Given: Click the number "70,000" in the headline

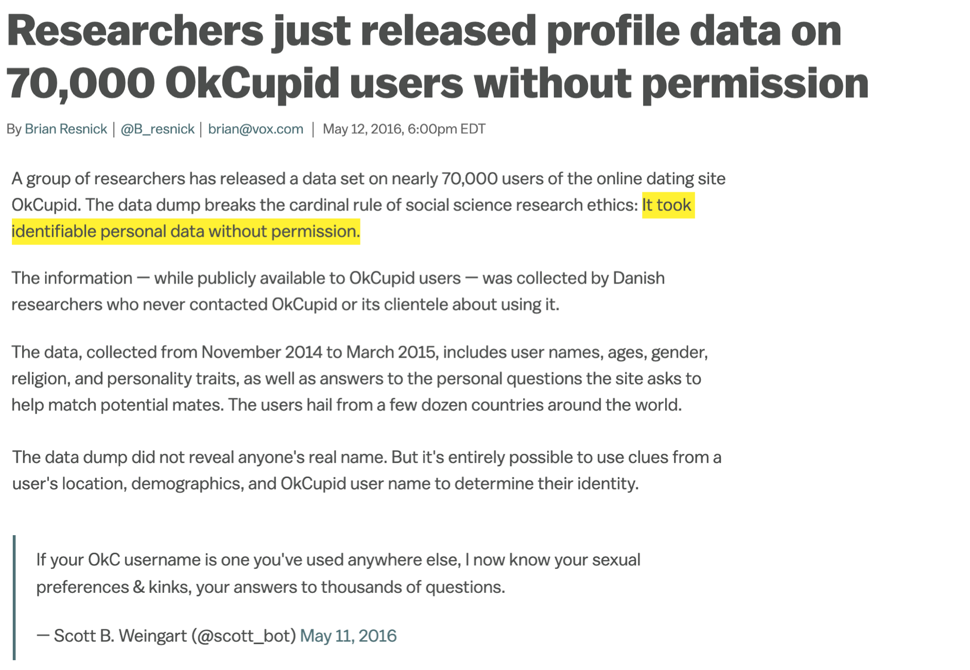Looking at the screenshot, I should pyautogui.click(x=81, y=83).
